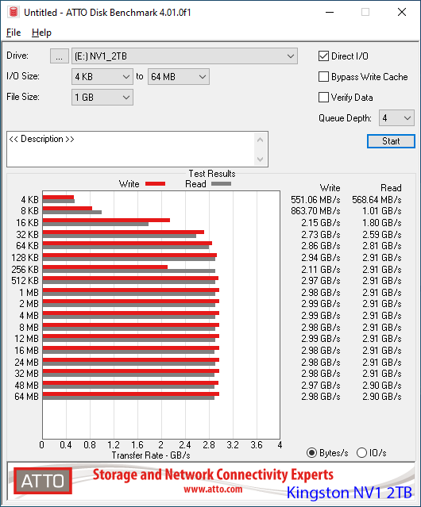Select the Bytes/s radio button
This screenshot has width=421, height=507.
(x=311, y=453)
